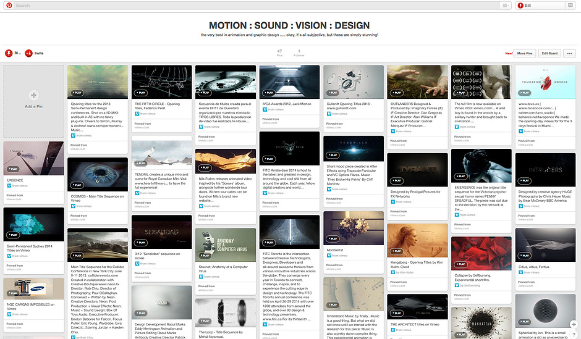Play the Tomorrow Awards pin video
This screenshot has width=581, height=339.
(x=525, y=93)
